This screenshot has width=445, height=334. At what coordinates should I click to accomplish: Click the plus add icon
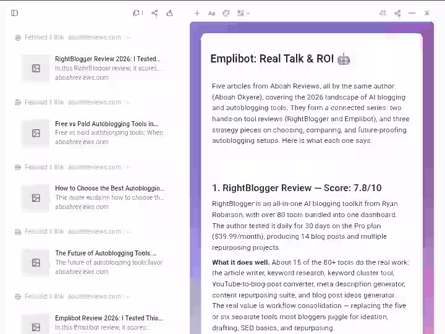click(x=197, y=13)
